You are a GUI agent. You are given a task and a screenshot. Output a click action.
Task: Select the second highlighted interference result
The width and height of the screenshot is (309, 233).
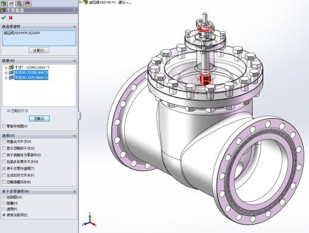click(31, 78)
